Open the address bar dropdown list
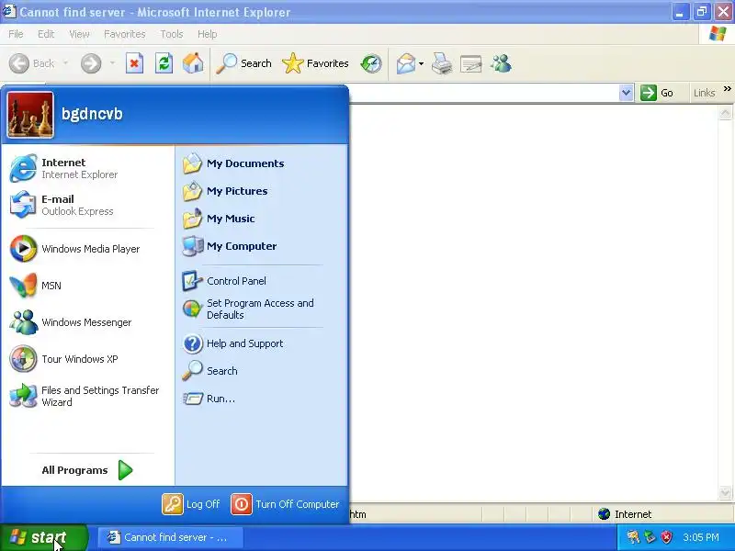 pos(626,93)
